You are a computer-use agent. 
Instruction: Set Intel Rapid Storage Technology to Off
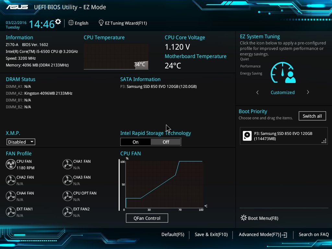pyautogui.click(x=166, y=142)
